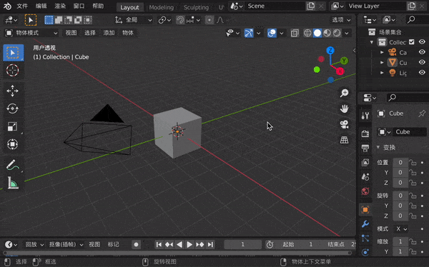Viewport: 429px width, 267px height.
Task: Open the 抠像(插帧) keying dropdown
Action: point(66,245)
